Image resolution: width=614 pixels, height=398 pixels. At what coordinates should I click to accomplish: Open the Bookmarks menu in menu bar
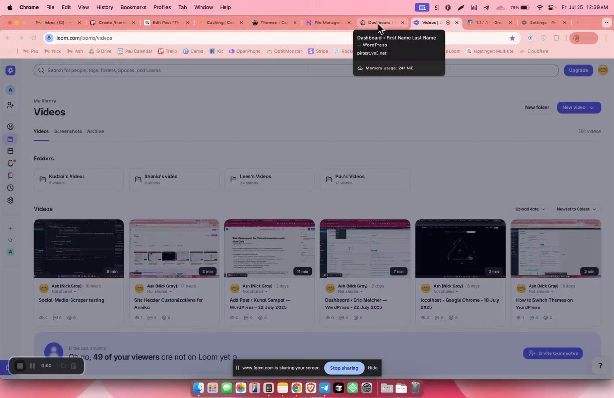[x=133, y=7]
